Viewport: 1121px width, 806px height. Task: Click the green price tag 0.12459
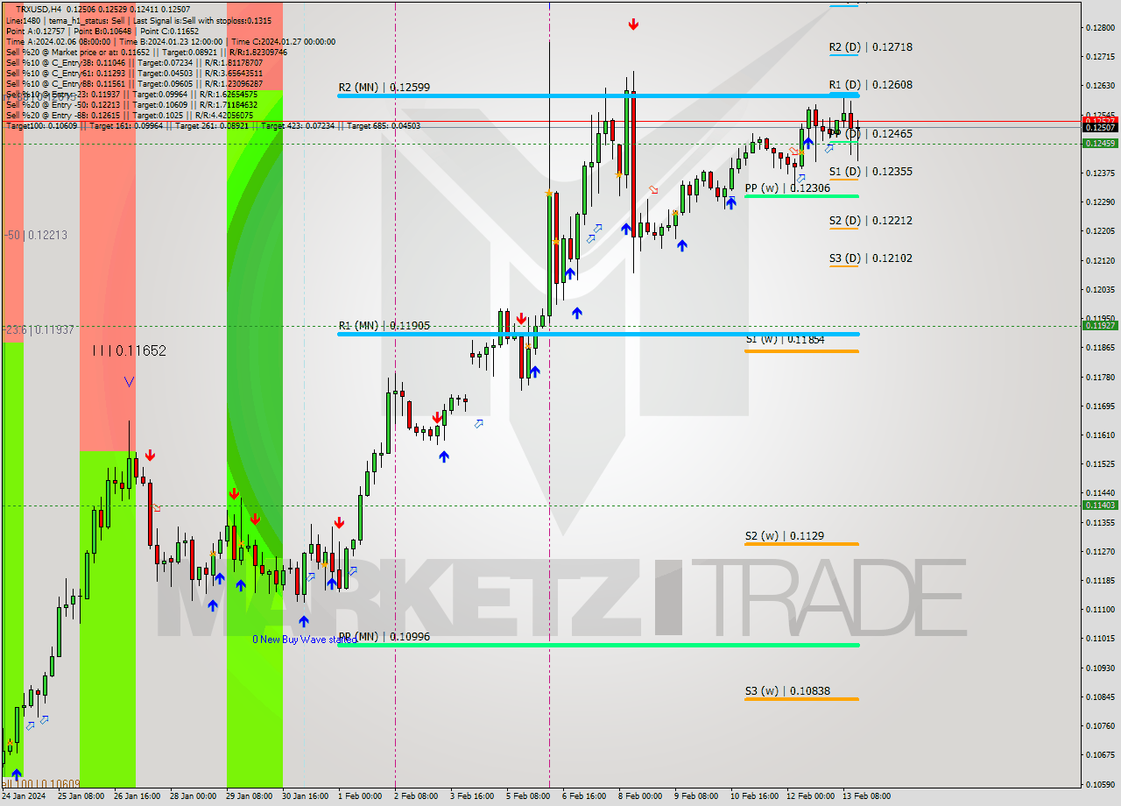[x=1100, y=143]
